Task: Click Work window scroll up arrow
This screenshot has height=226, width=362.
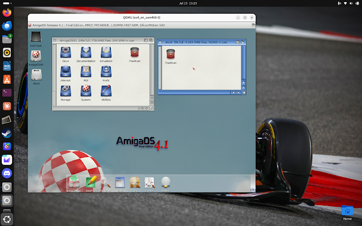Action: [243, 82]
